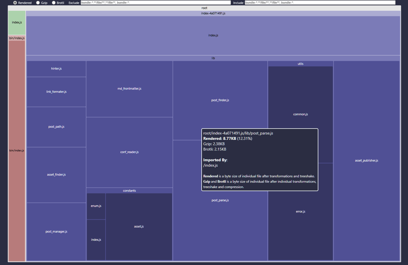408x265 pixels.
Task: Switch to Brotli size view
Action: [x=54, y=3]
